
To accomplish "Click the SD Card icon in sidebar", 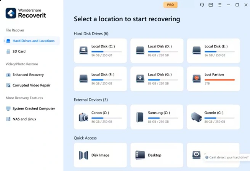I will point(8,51).
